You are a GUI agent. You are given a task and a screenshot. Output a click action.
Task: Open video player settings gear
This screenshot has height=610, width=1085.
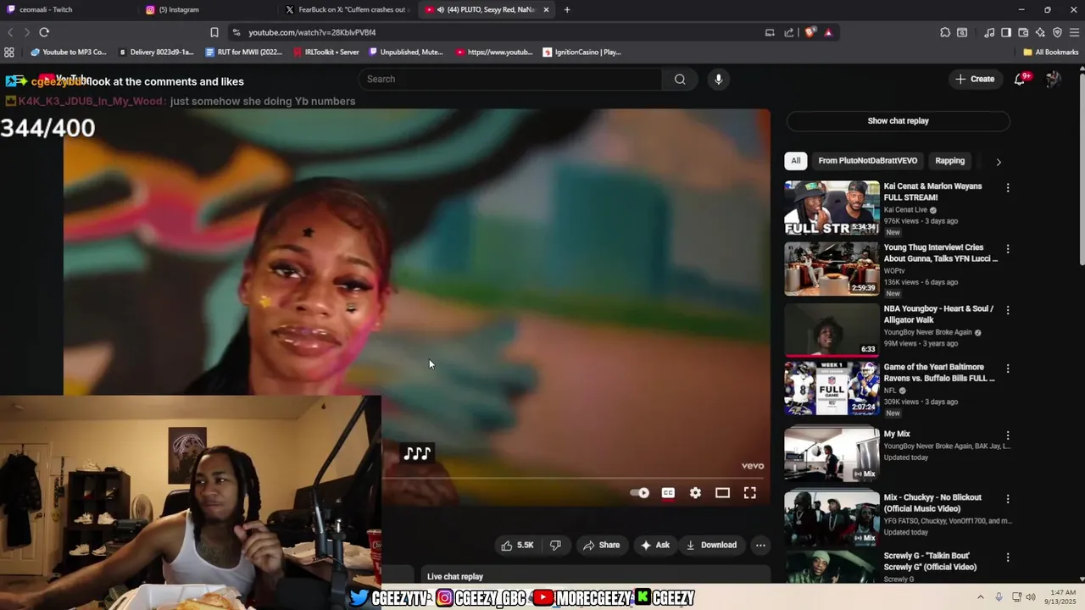point(695,493)
